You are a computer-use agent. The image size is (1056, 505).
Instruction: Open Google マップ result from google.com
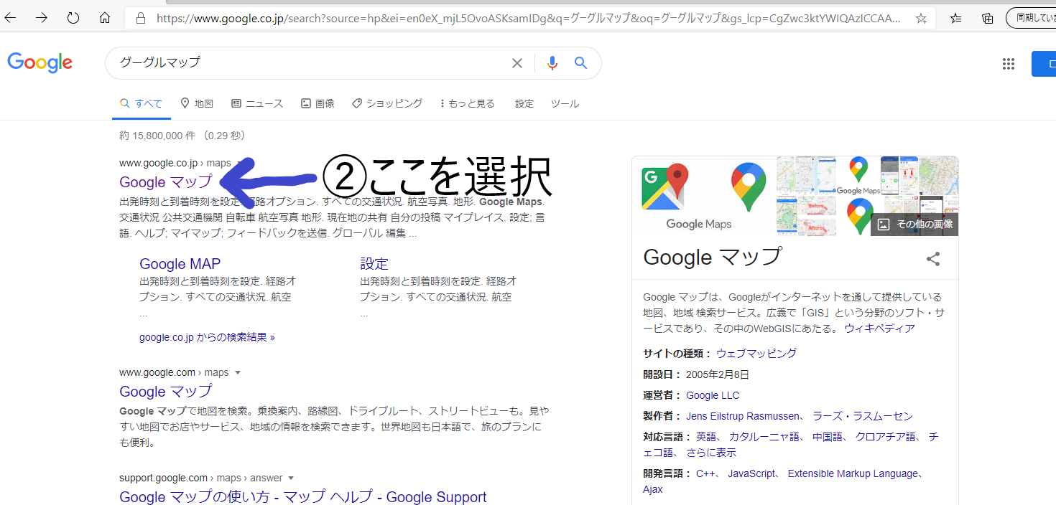pos(166,392)
